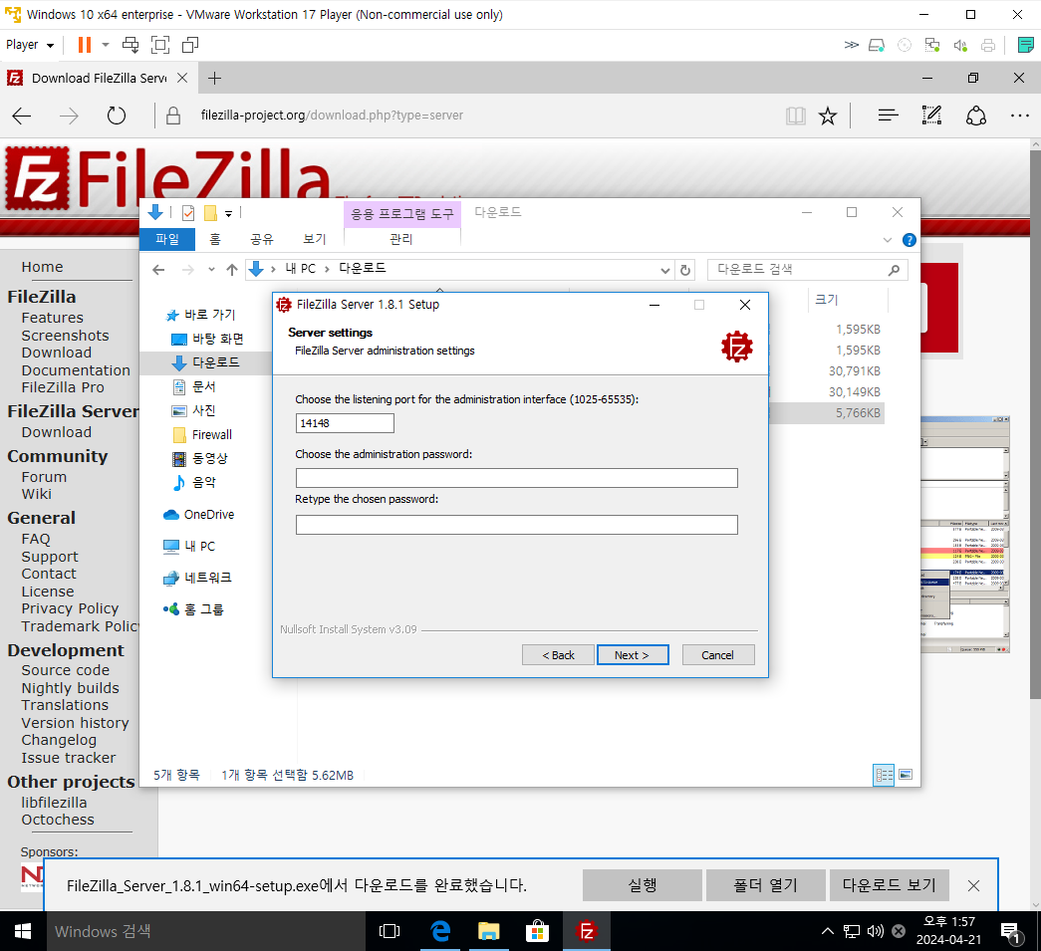Image resolution: width=1041 pixels, height=951 pixels.
Task: Click the VMware CD/DVD device icon
Action: (905, 45)
